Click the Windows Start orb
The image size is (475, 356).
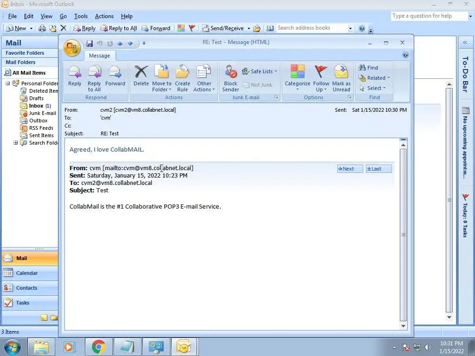click(12, 347)
